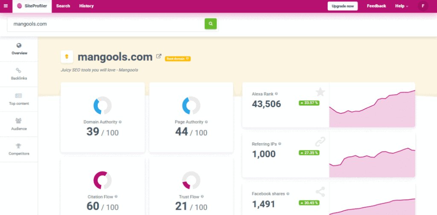This screenshot has height=215, width=437.
Task: Switch to the Backlinks sidebar tab
Action: pos(19,74)
